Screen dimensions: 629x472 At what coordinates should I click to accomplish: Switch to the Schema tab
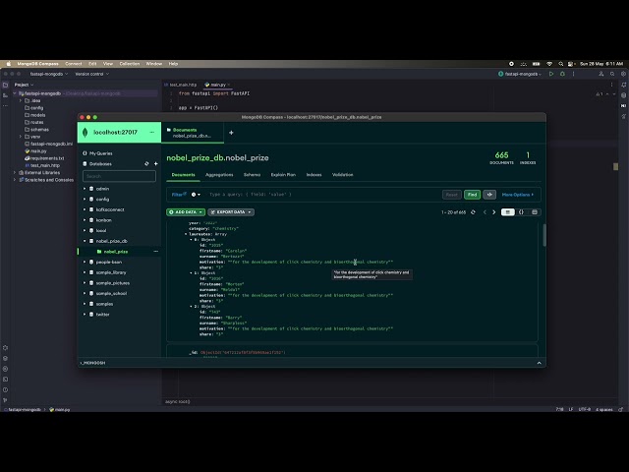click(x=252, y=175)
